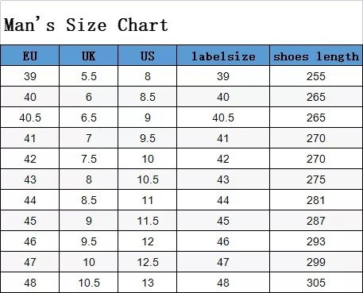Click US size 12.5 cell

148,262
